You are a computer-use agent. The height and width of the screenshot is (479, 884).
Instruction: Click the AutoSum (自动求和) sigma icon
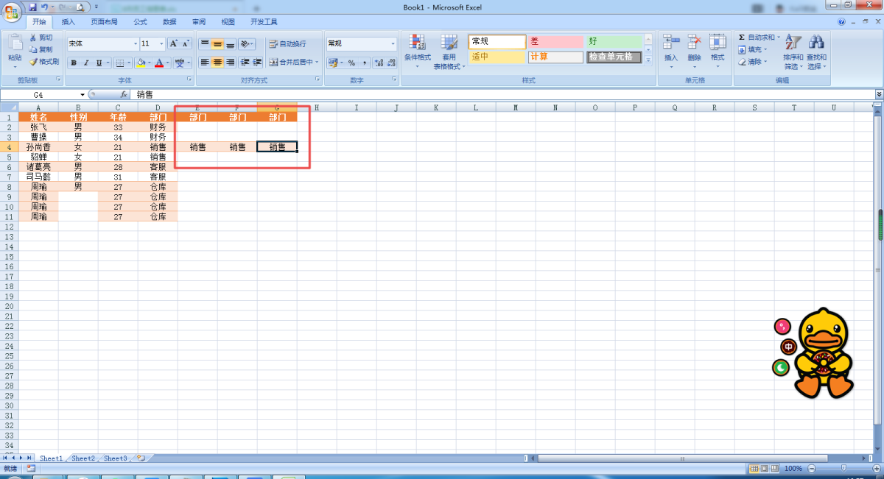[x=742, y=38]
